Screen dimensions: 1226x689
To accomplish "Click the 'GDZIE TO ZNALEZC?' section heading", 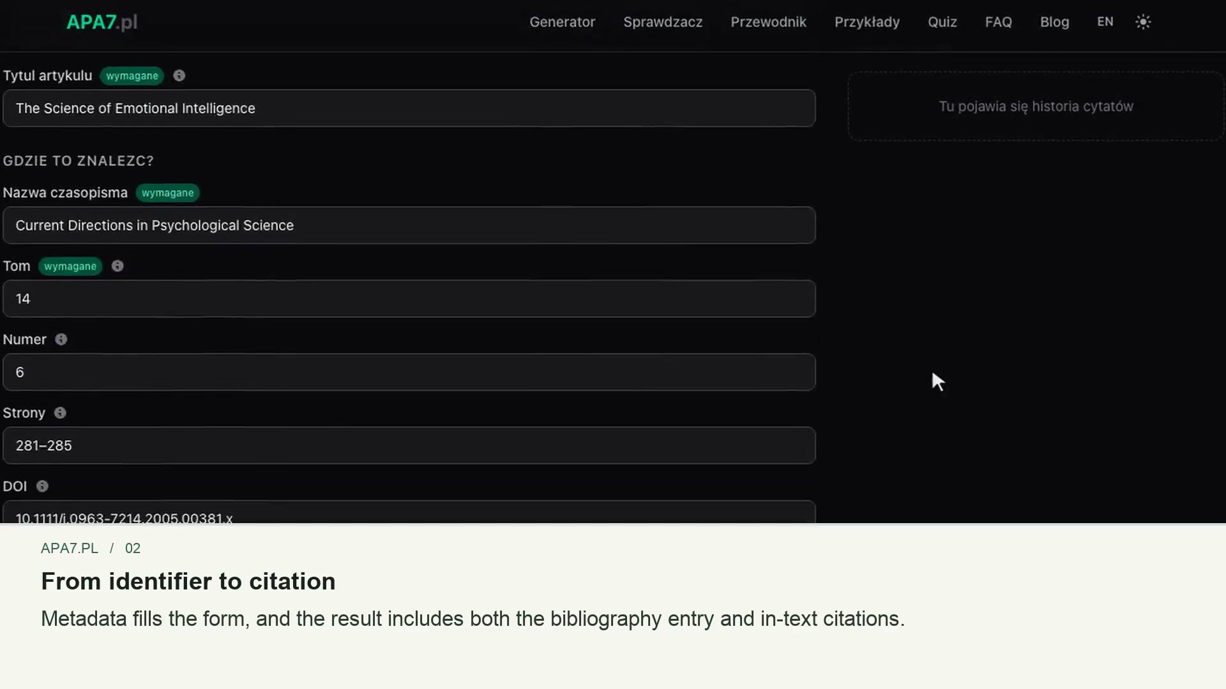I will click(79, 161).
